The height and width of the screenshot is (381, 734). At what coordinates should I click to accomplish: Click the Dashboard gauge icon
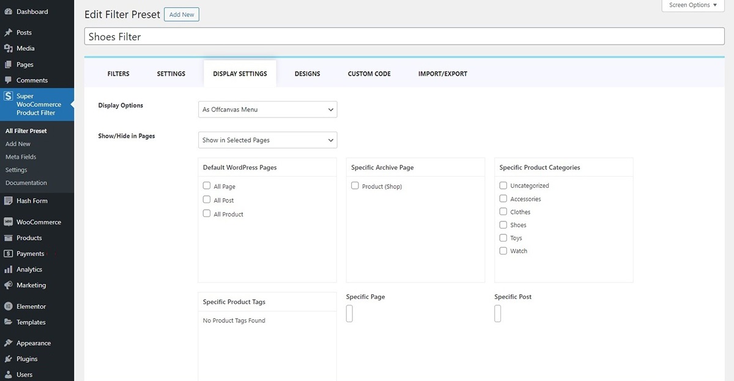pyautogui.click(x=8, y=12)
